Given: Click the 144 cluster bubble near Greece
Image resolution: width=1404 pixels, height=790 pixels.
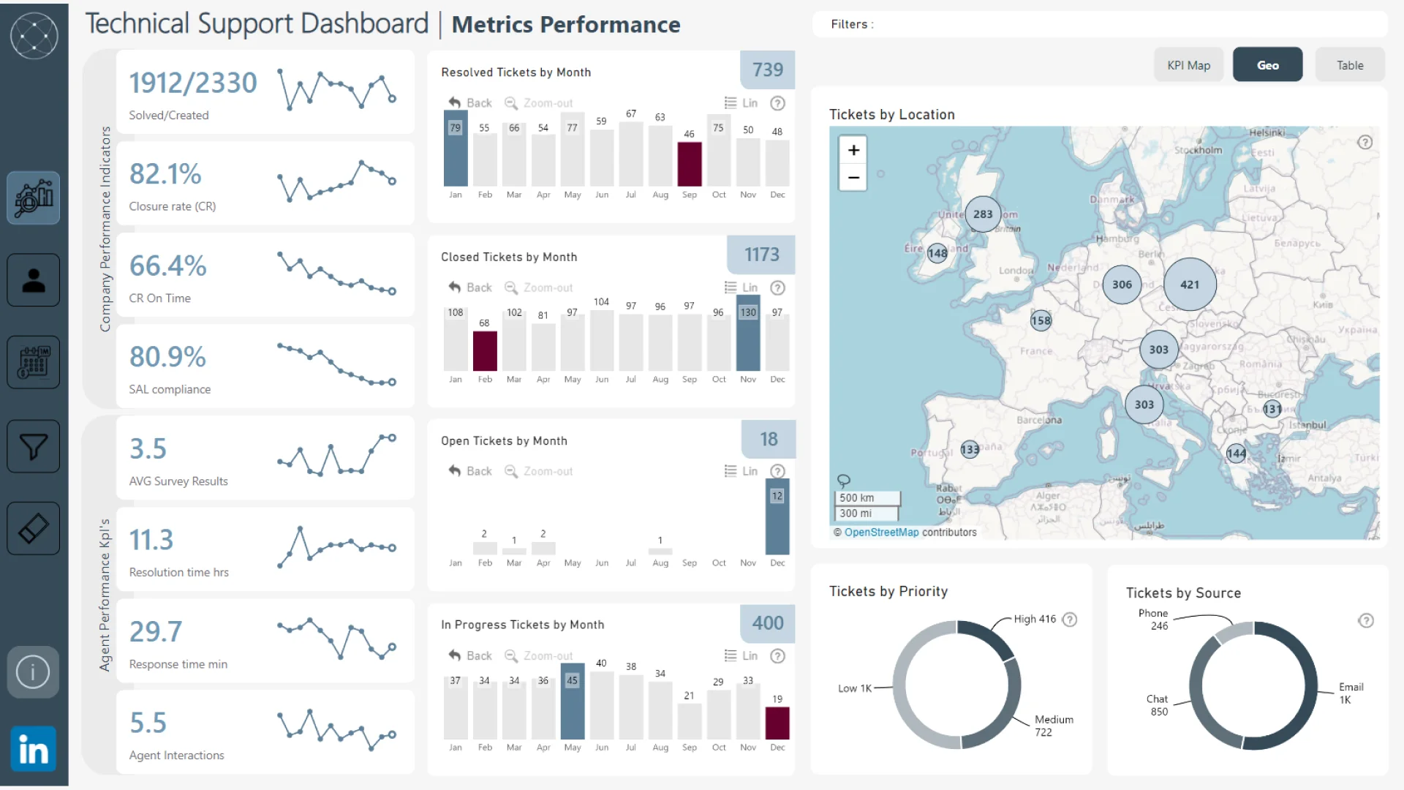Looking at the screenshot, I should 1237,454.
